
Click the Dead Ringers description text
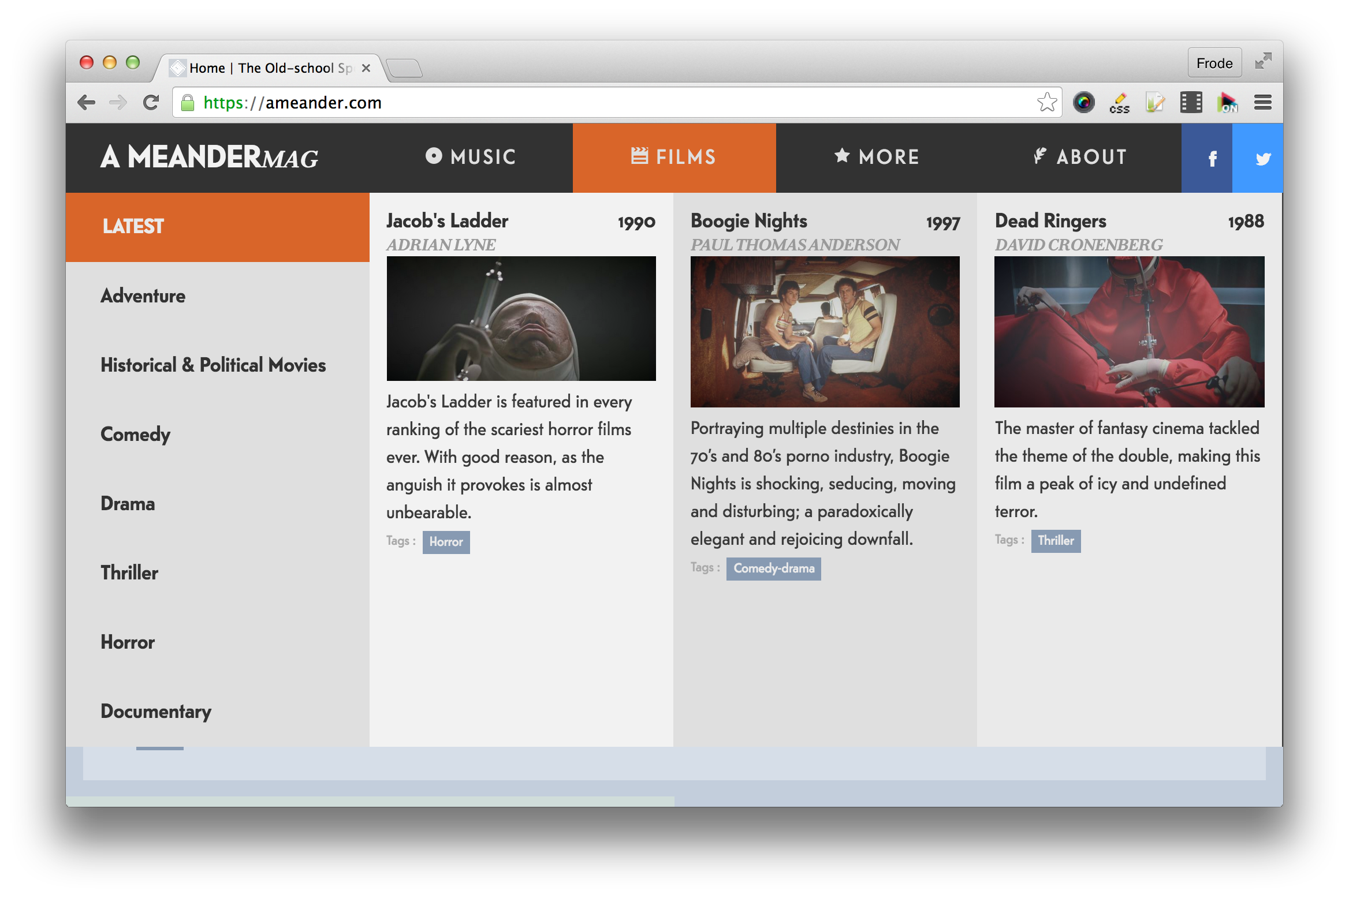[x=1127, y=470]
